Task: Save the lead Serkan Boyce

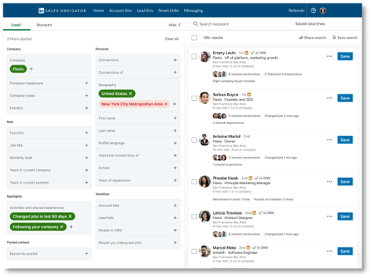Action: (x=345, y=98)
